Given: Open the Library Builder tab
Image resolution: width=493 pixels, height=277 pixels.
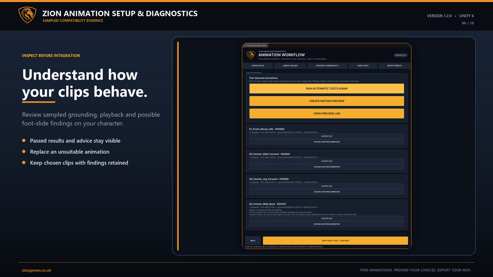Looking at the screenshot, I should (290, 66).
